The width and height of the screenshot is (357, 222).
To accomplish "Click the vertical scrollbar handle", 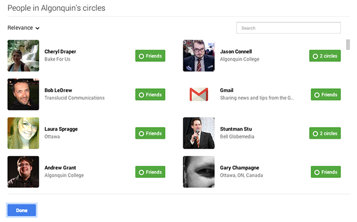I will 348,45.
